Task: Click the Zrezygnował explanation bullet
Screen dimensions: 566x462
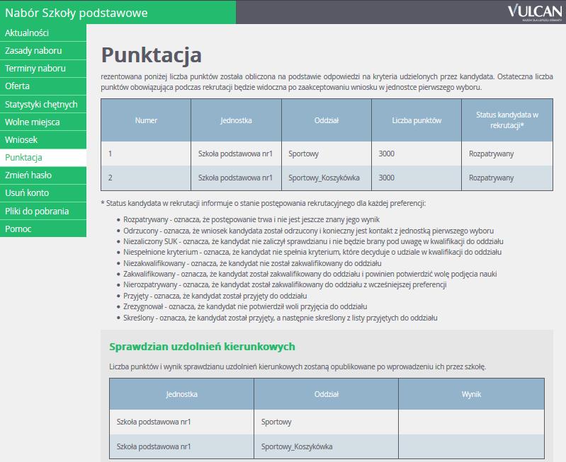Action: coord(245,306)
